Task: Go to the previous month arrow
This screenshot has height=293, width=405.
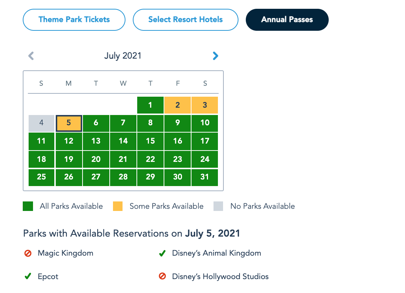Action: coord(31,56)
